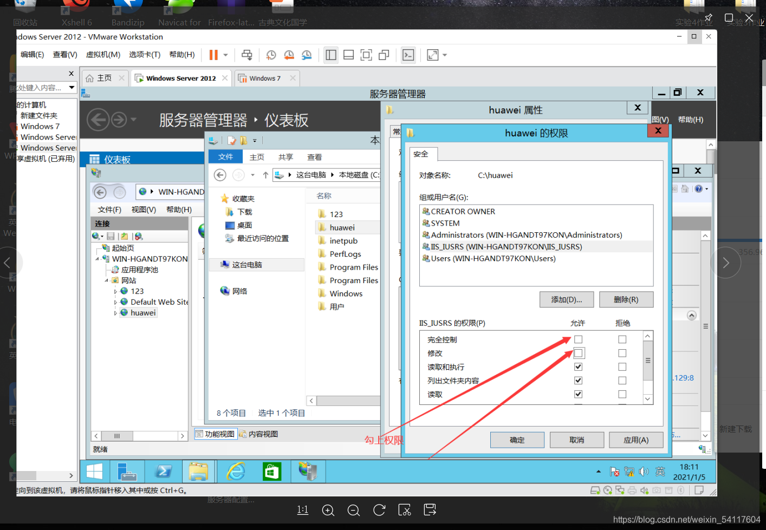
Task: Open File Explorer from the guest taskbar
Action: (198, 472)
